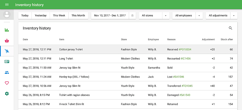
Task: Expand the All adjustments dropdown
Action: (x=234, y=16)
